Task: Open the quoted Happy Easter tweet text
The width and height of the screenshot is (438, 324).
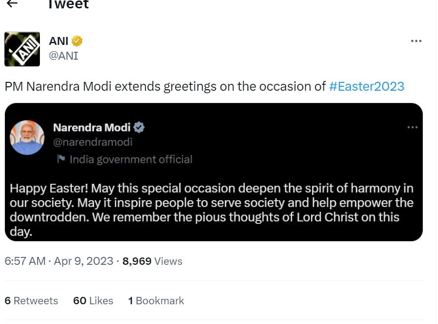Action: (212, 210)
